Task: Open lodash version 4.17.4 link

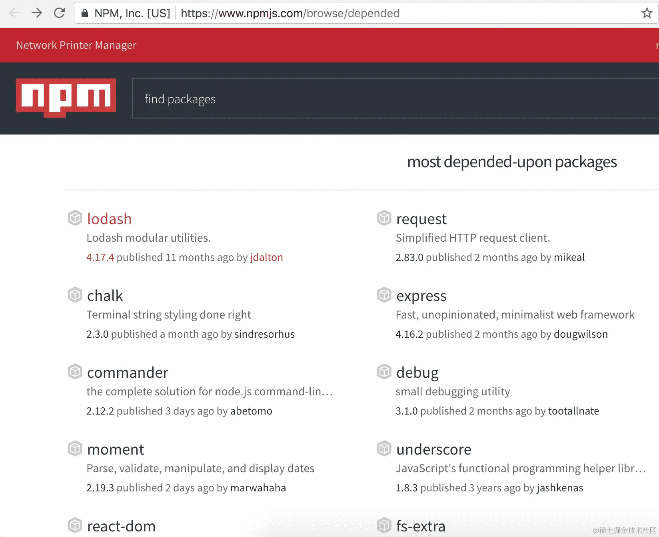Action: pyautogui.click(x=100, y=257)
